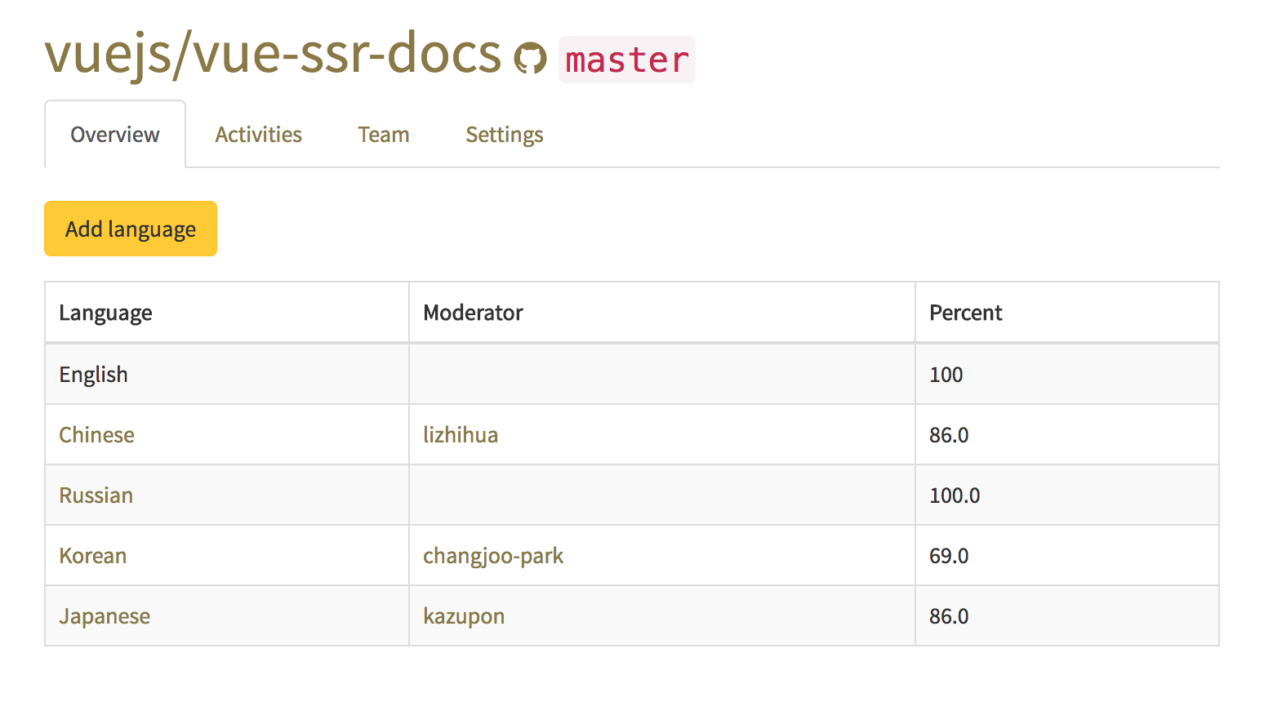
Task: View moderator changjoo-park's profile
Action: pyautogui.click(x=493, y=556)
